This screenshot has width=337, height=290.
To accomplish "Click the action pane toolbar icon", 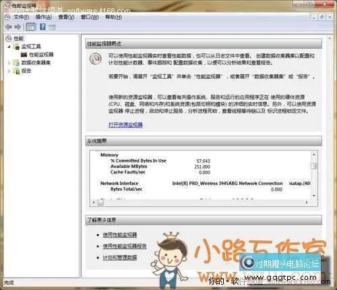I will (x=52, y=28).
